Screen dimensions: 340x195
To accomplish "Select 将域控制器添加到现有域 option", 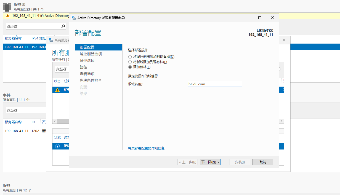I will click(x=130, y=57).
